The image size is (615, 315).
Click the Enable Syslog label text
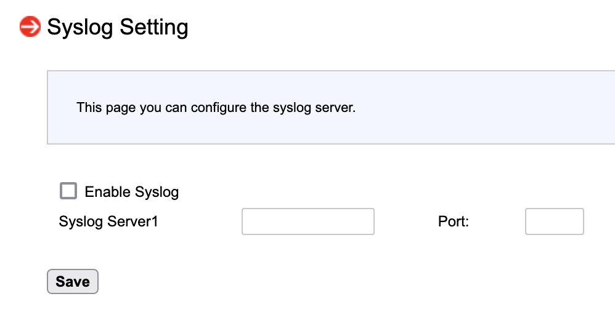click(x=131, y=192)
